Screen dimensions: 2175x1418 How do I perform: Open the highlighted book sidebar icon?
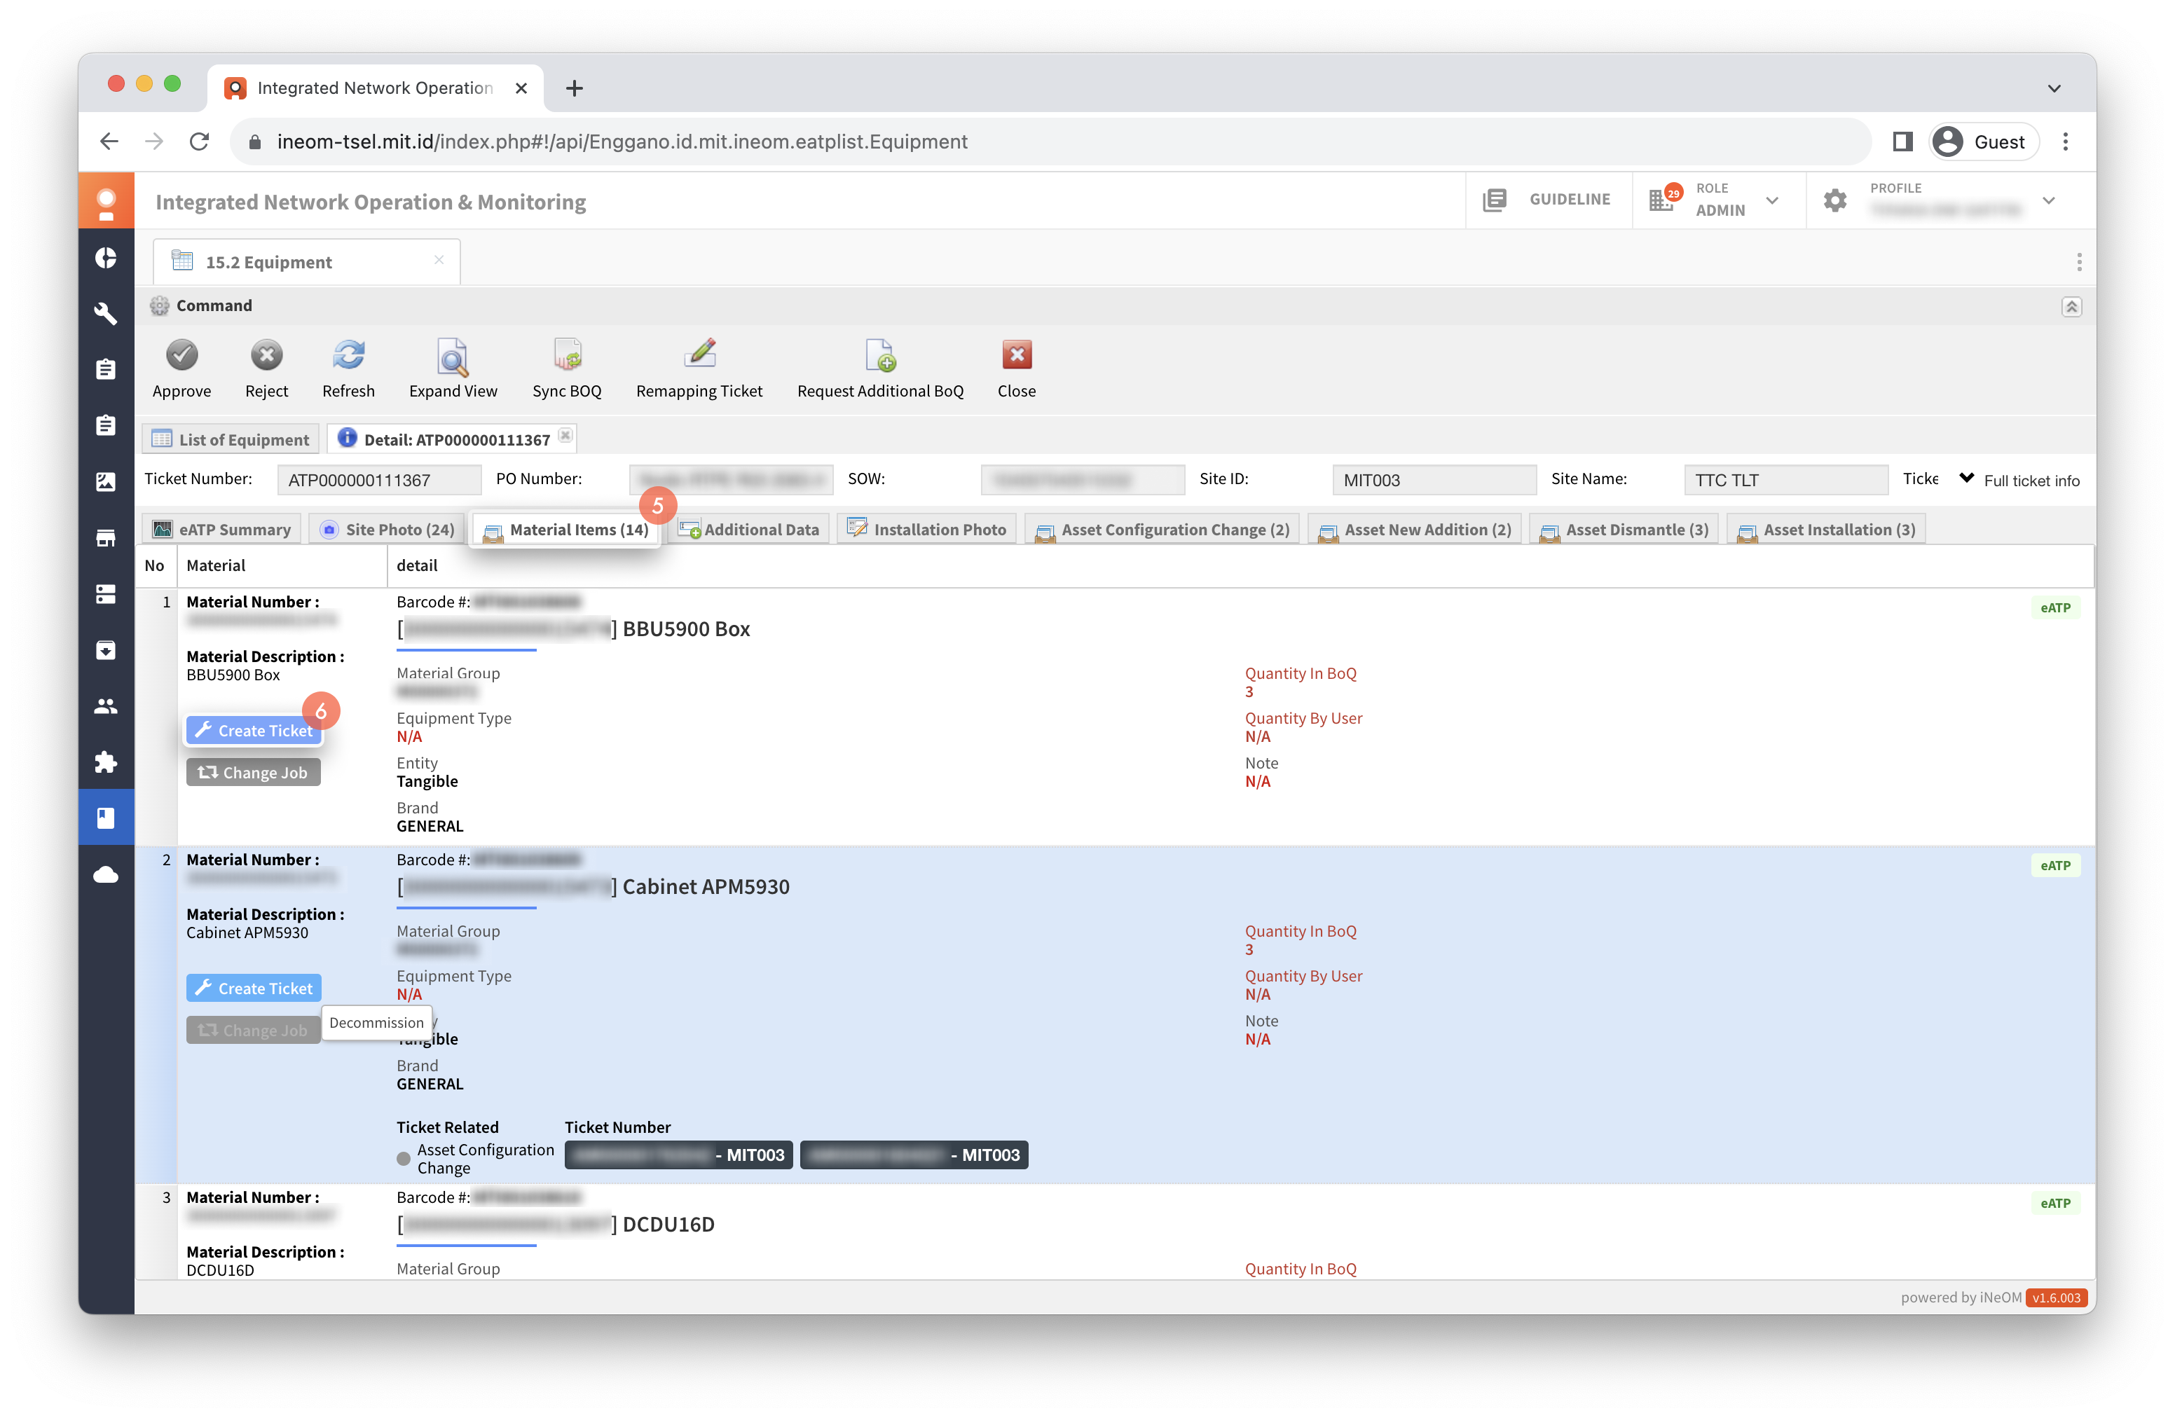pos(106,818)
